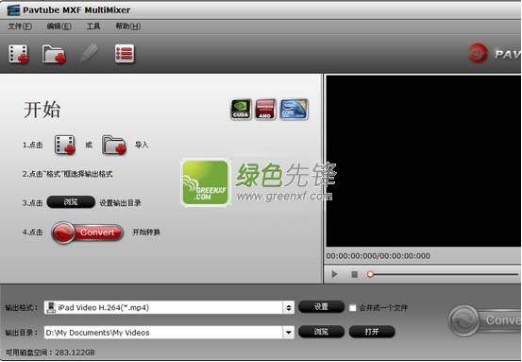
Task: Click the 00:00:00:000/00:00:00:000 timecode text
Action: point(379,256)
